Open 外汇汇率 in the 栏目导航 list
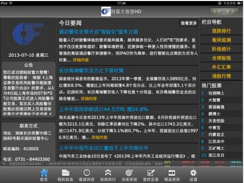The height and width of the screenshot is (183, 244). (x=221, y=67)
